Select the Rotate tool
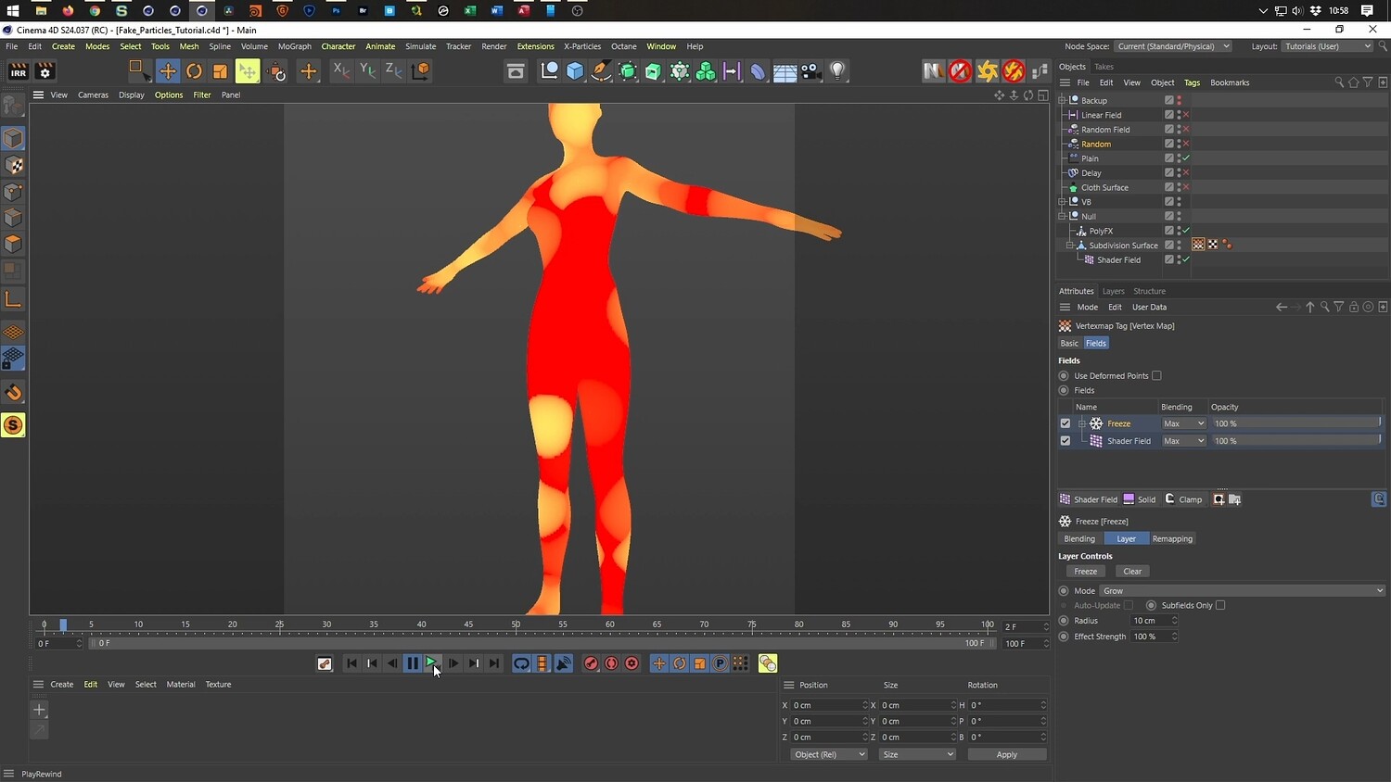Screen dimensions: 1391x782 [x=194, y=71]
